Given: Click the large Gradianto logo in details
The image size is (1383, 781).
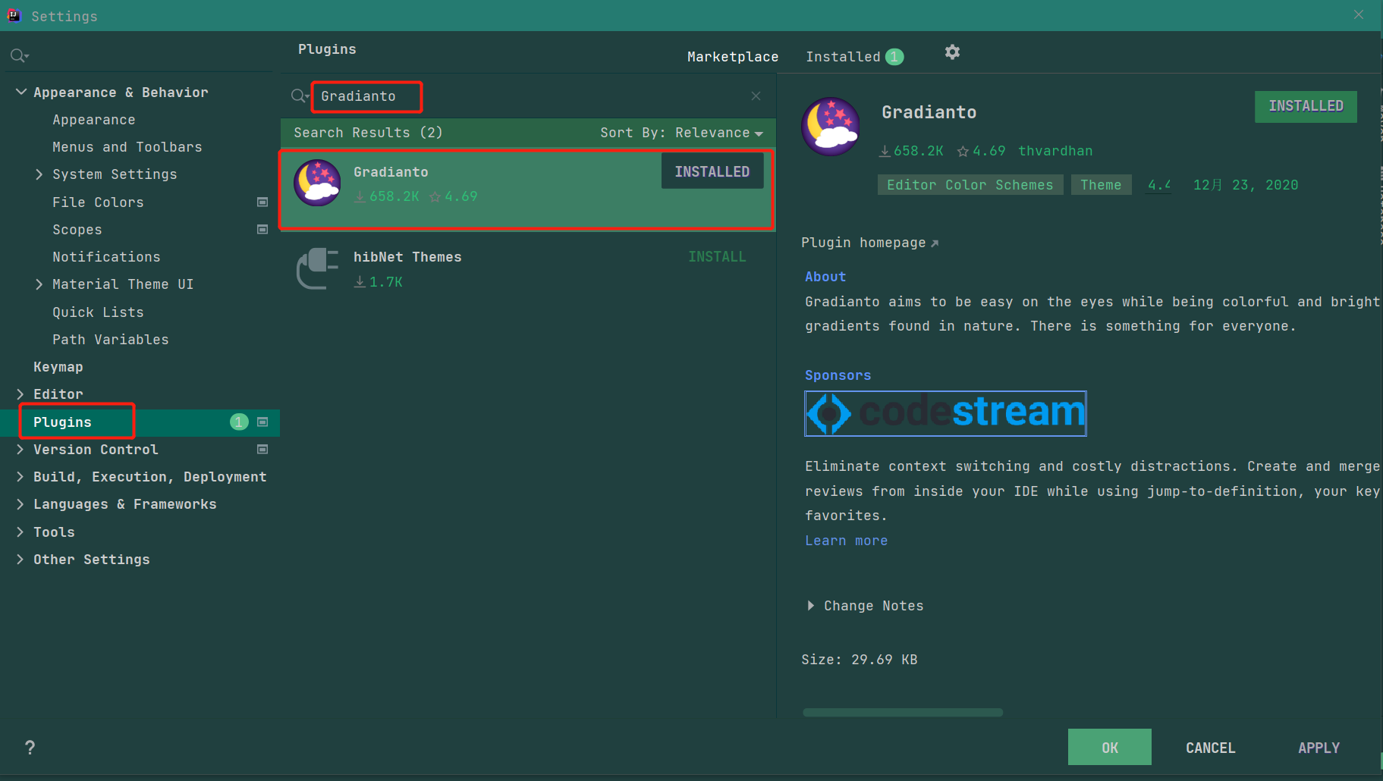Looking at the screenshot, I should 831,127.
